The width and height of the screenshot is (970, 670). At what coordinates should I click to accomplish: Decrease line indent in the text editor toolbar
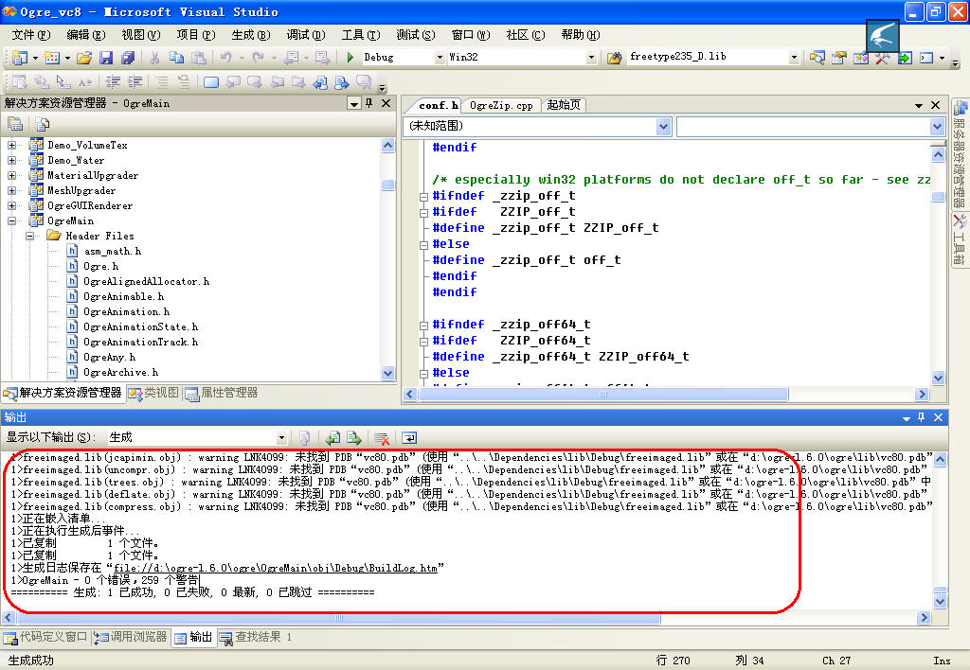(114, 81)
